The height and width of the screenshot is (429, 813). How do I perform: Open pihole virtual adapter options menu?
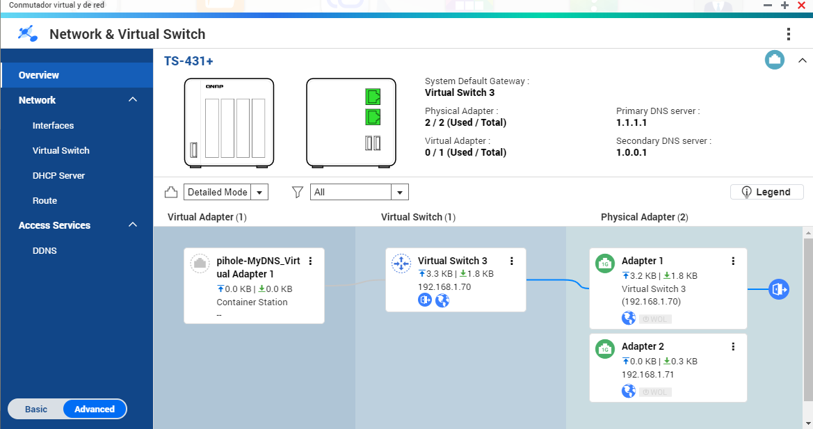pyautogui.click(x=310, y=261)
